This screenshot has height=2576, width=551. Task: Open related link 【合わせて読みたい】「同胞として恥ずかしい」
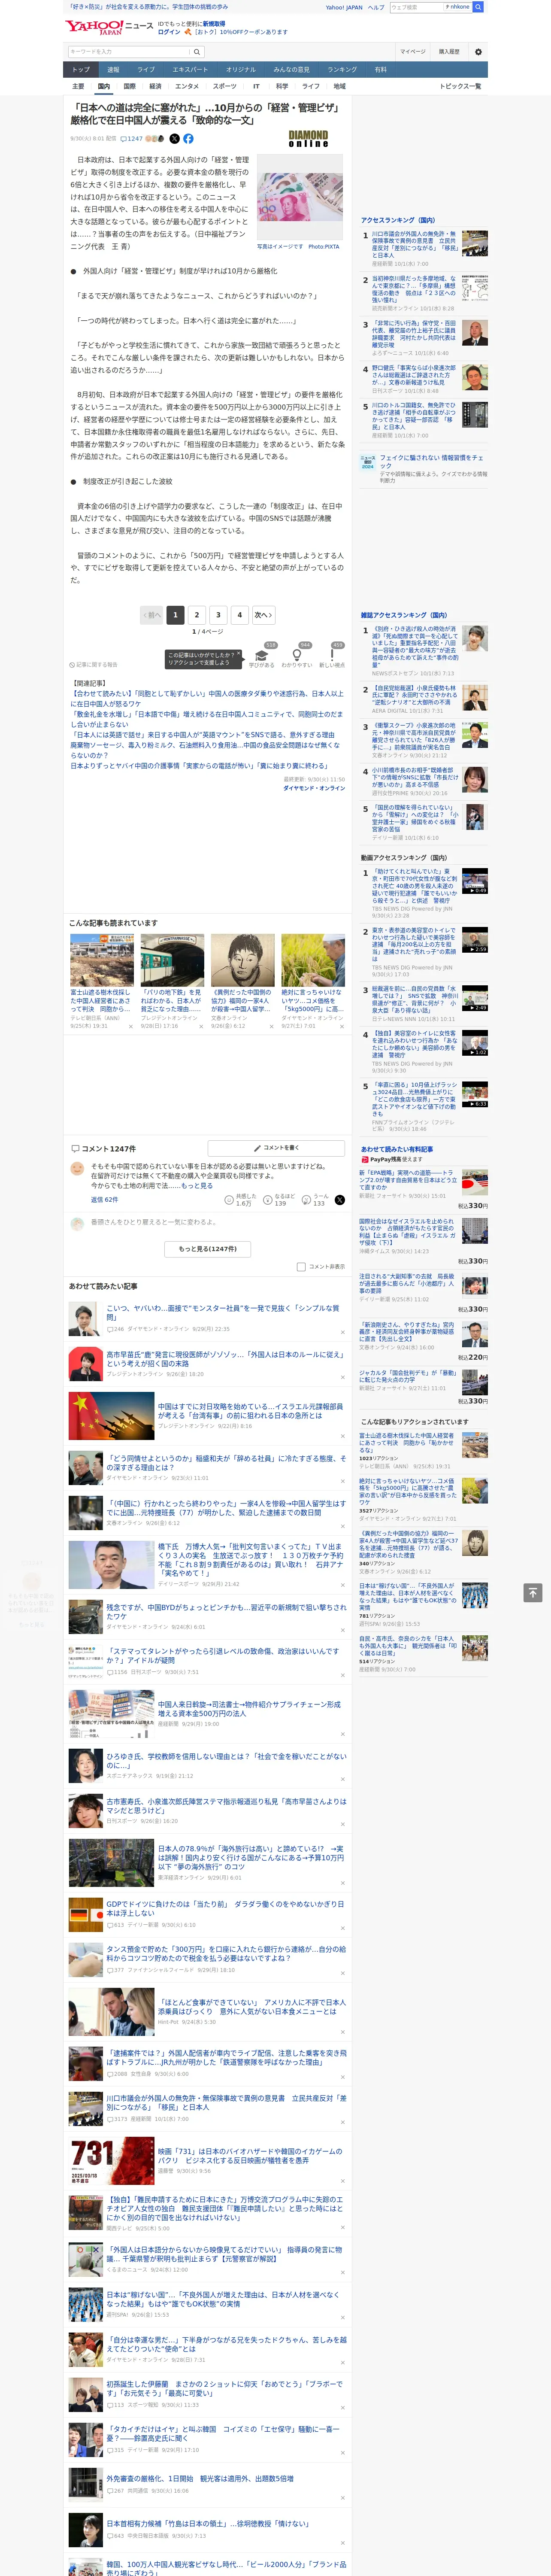click(x=206, y=698)
